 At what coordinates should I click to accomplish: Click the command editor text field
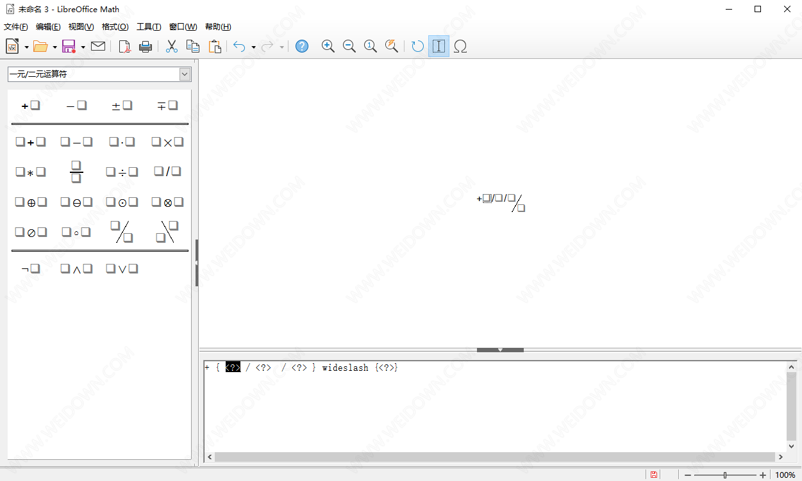coord(495,406)
